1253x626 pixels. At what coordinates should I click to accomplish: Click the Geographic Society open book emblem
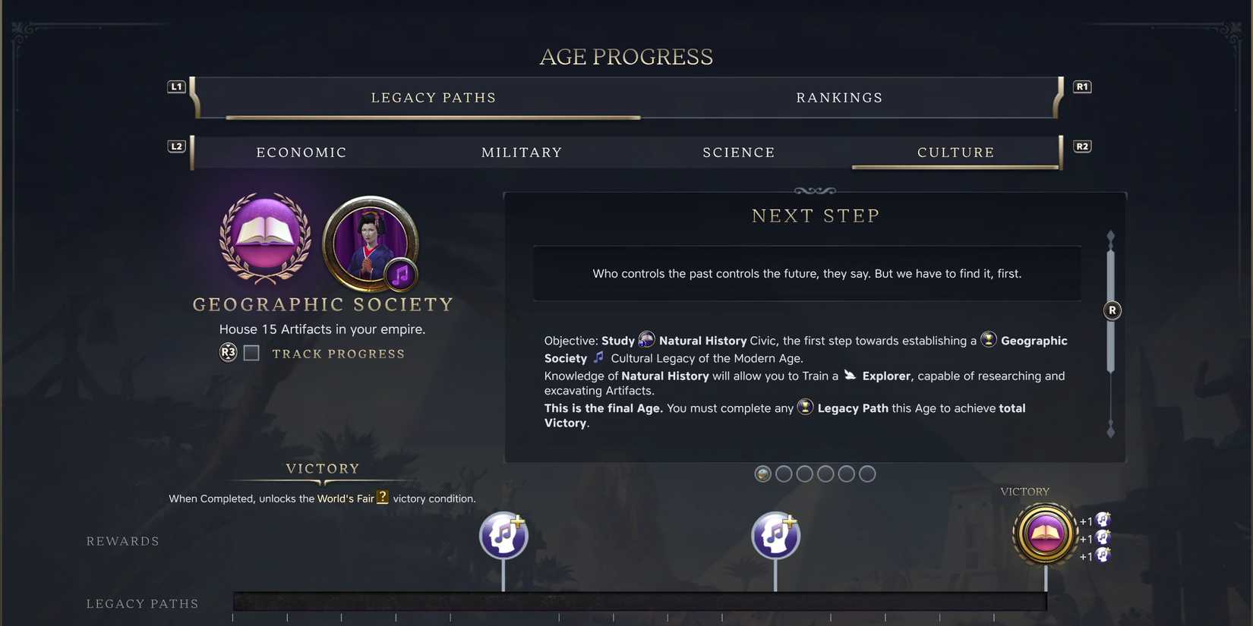tap(265, 238)
